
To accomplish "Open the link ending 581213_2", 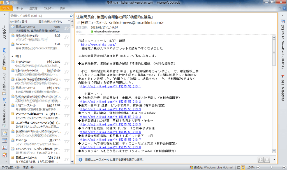I will pyautogui.click(x=110, y=101).
